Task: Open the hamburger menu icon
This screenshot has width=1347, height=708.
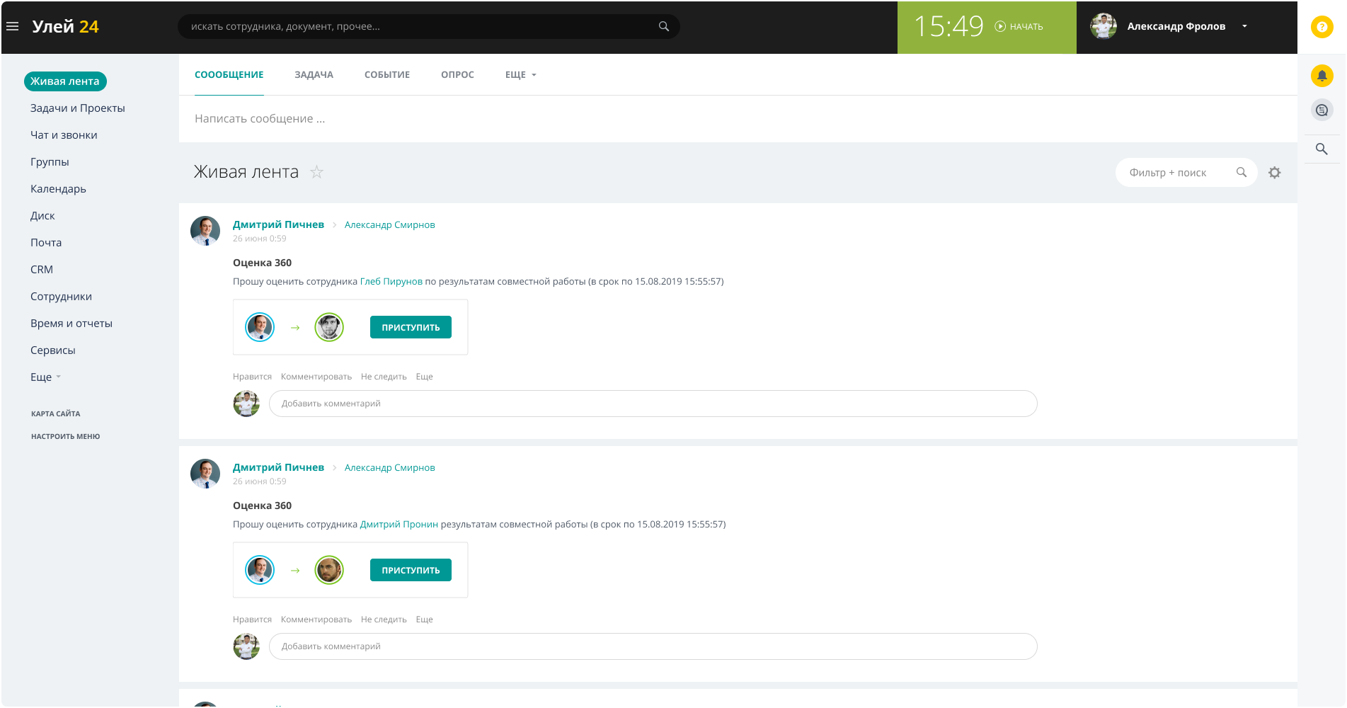Action: coord(12,26)
